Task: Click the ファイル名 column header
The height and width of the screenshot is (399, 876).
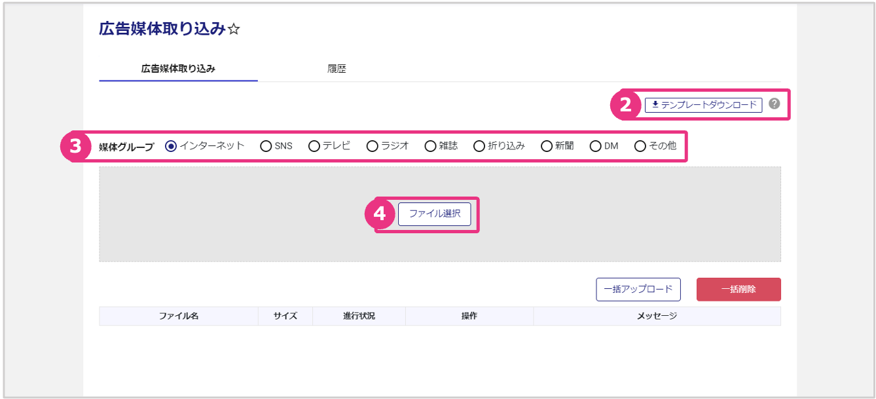Action: tap(178, 316)
